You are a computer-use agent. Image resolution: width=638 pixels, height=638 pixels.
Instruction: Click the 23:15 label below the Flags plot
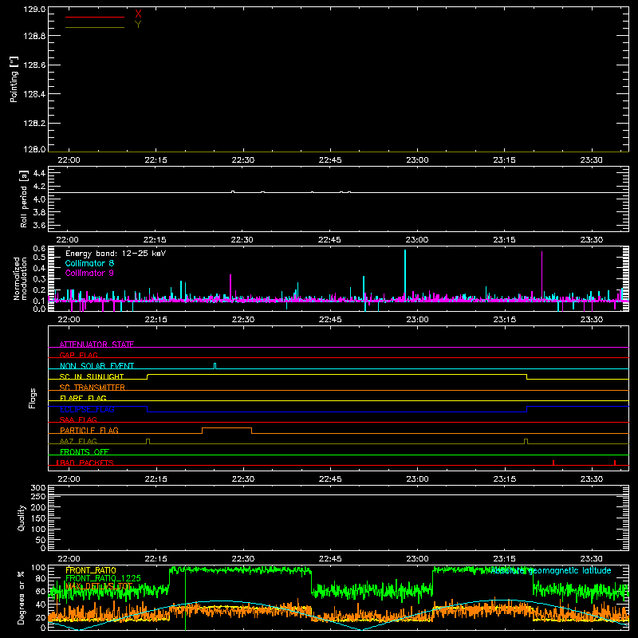tap(505, 479)
